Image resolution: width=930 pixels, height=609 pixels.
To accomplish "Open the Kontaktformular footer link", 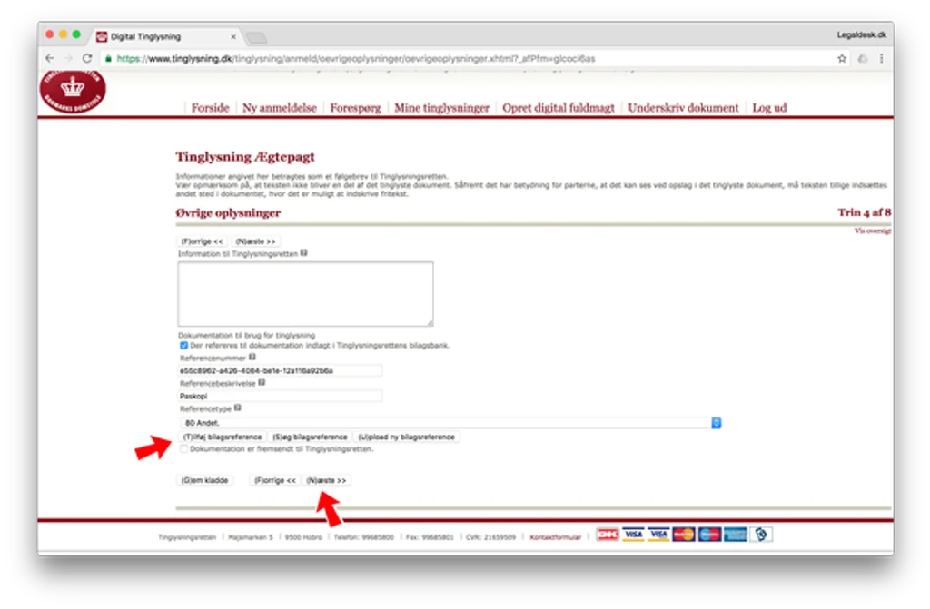I will pyautogui.click(x=555, y=537).
